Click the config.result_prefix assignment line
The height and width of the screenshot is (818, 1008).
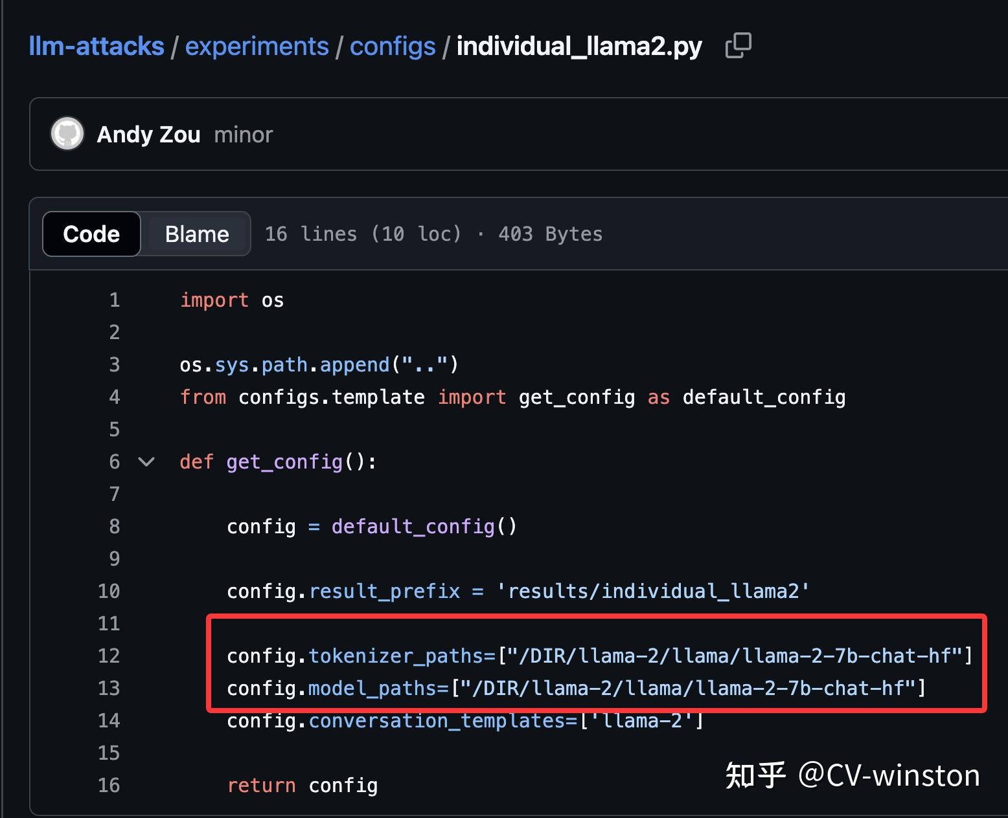coord(518,591)
